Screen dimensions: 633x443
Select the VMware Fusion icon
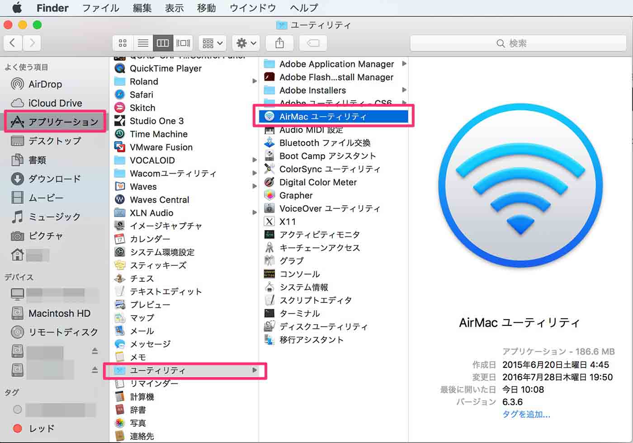[x=120, y=147]
